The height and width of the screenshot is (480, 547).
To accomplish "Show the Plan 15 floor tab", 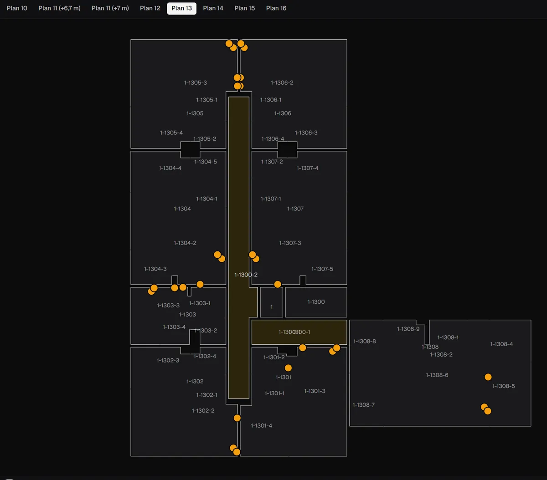I will pos(245,8).
